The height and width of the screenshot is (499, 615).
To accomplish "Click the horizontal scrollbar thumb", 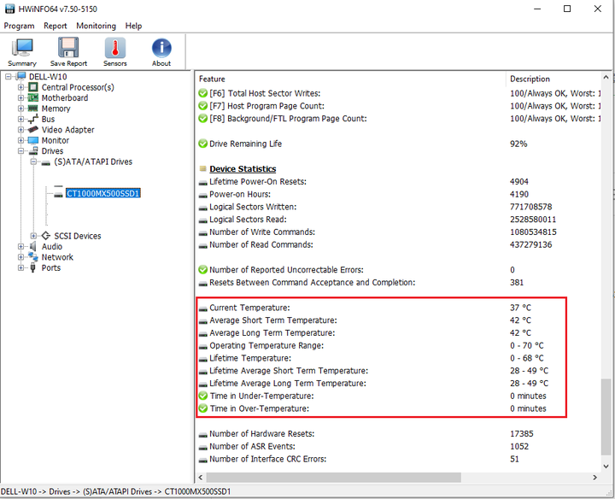I will pyautogui.click(x=333, y=478).
